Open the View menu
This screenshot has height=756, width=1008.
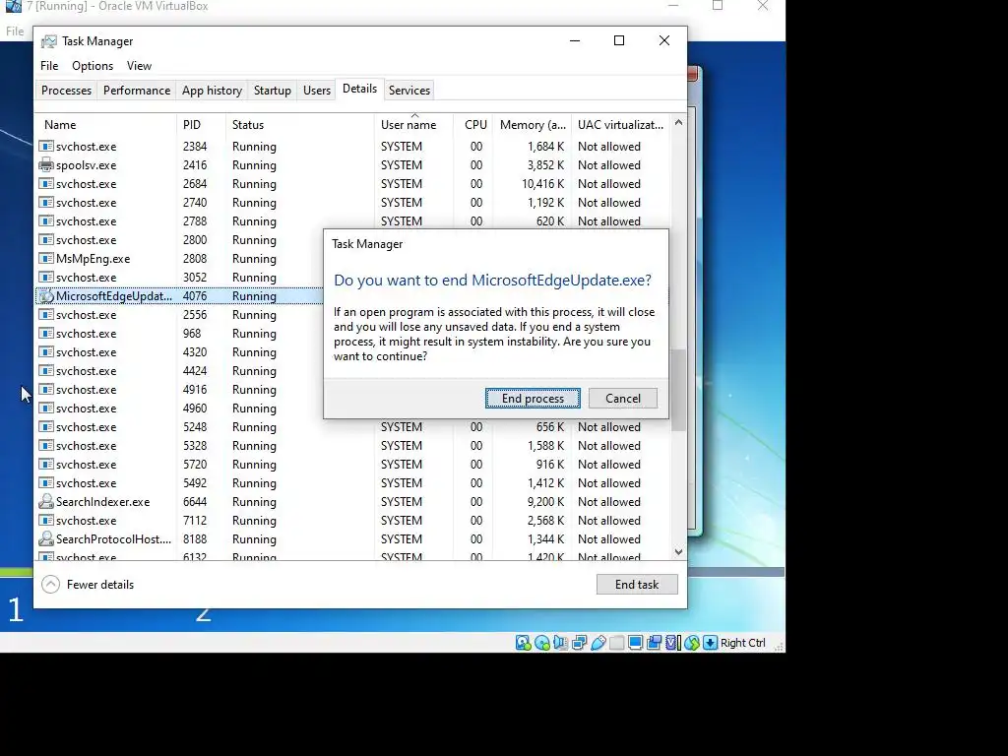(139, 66)
